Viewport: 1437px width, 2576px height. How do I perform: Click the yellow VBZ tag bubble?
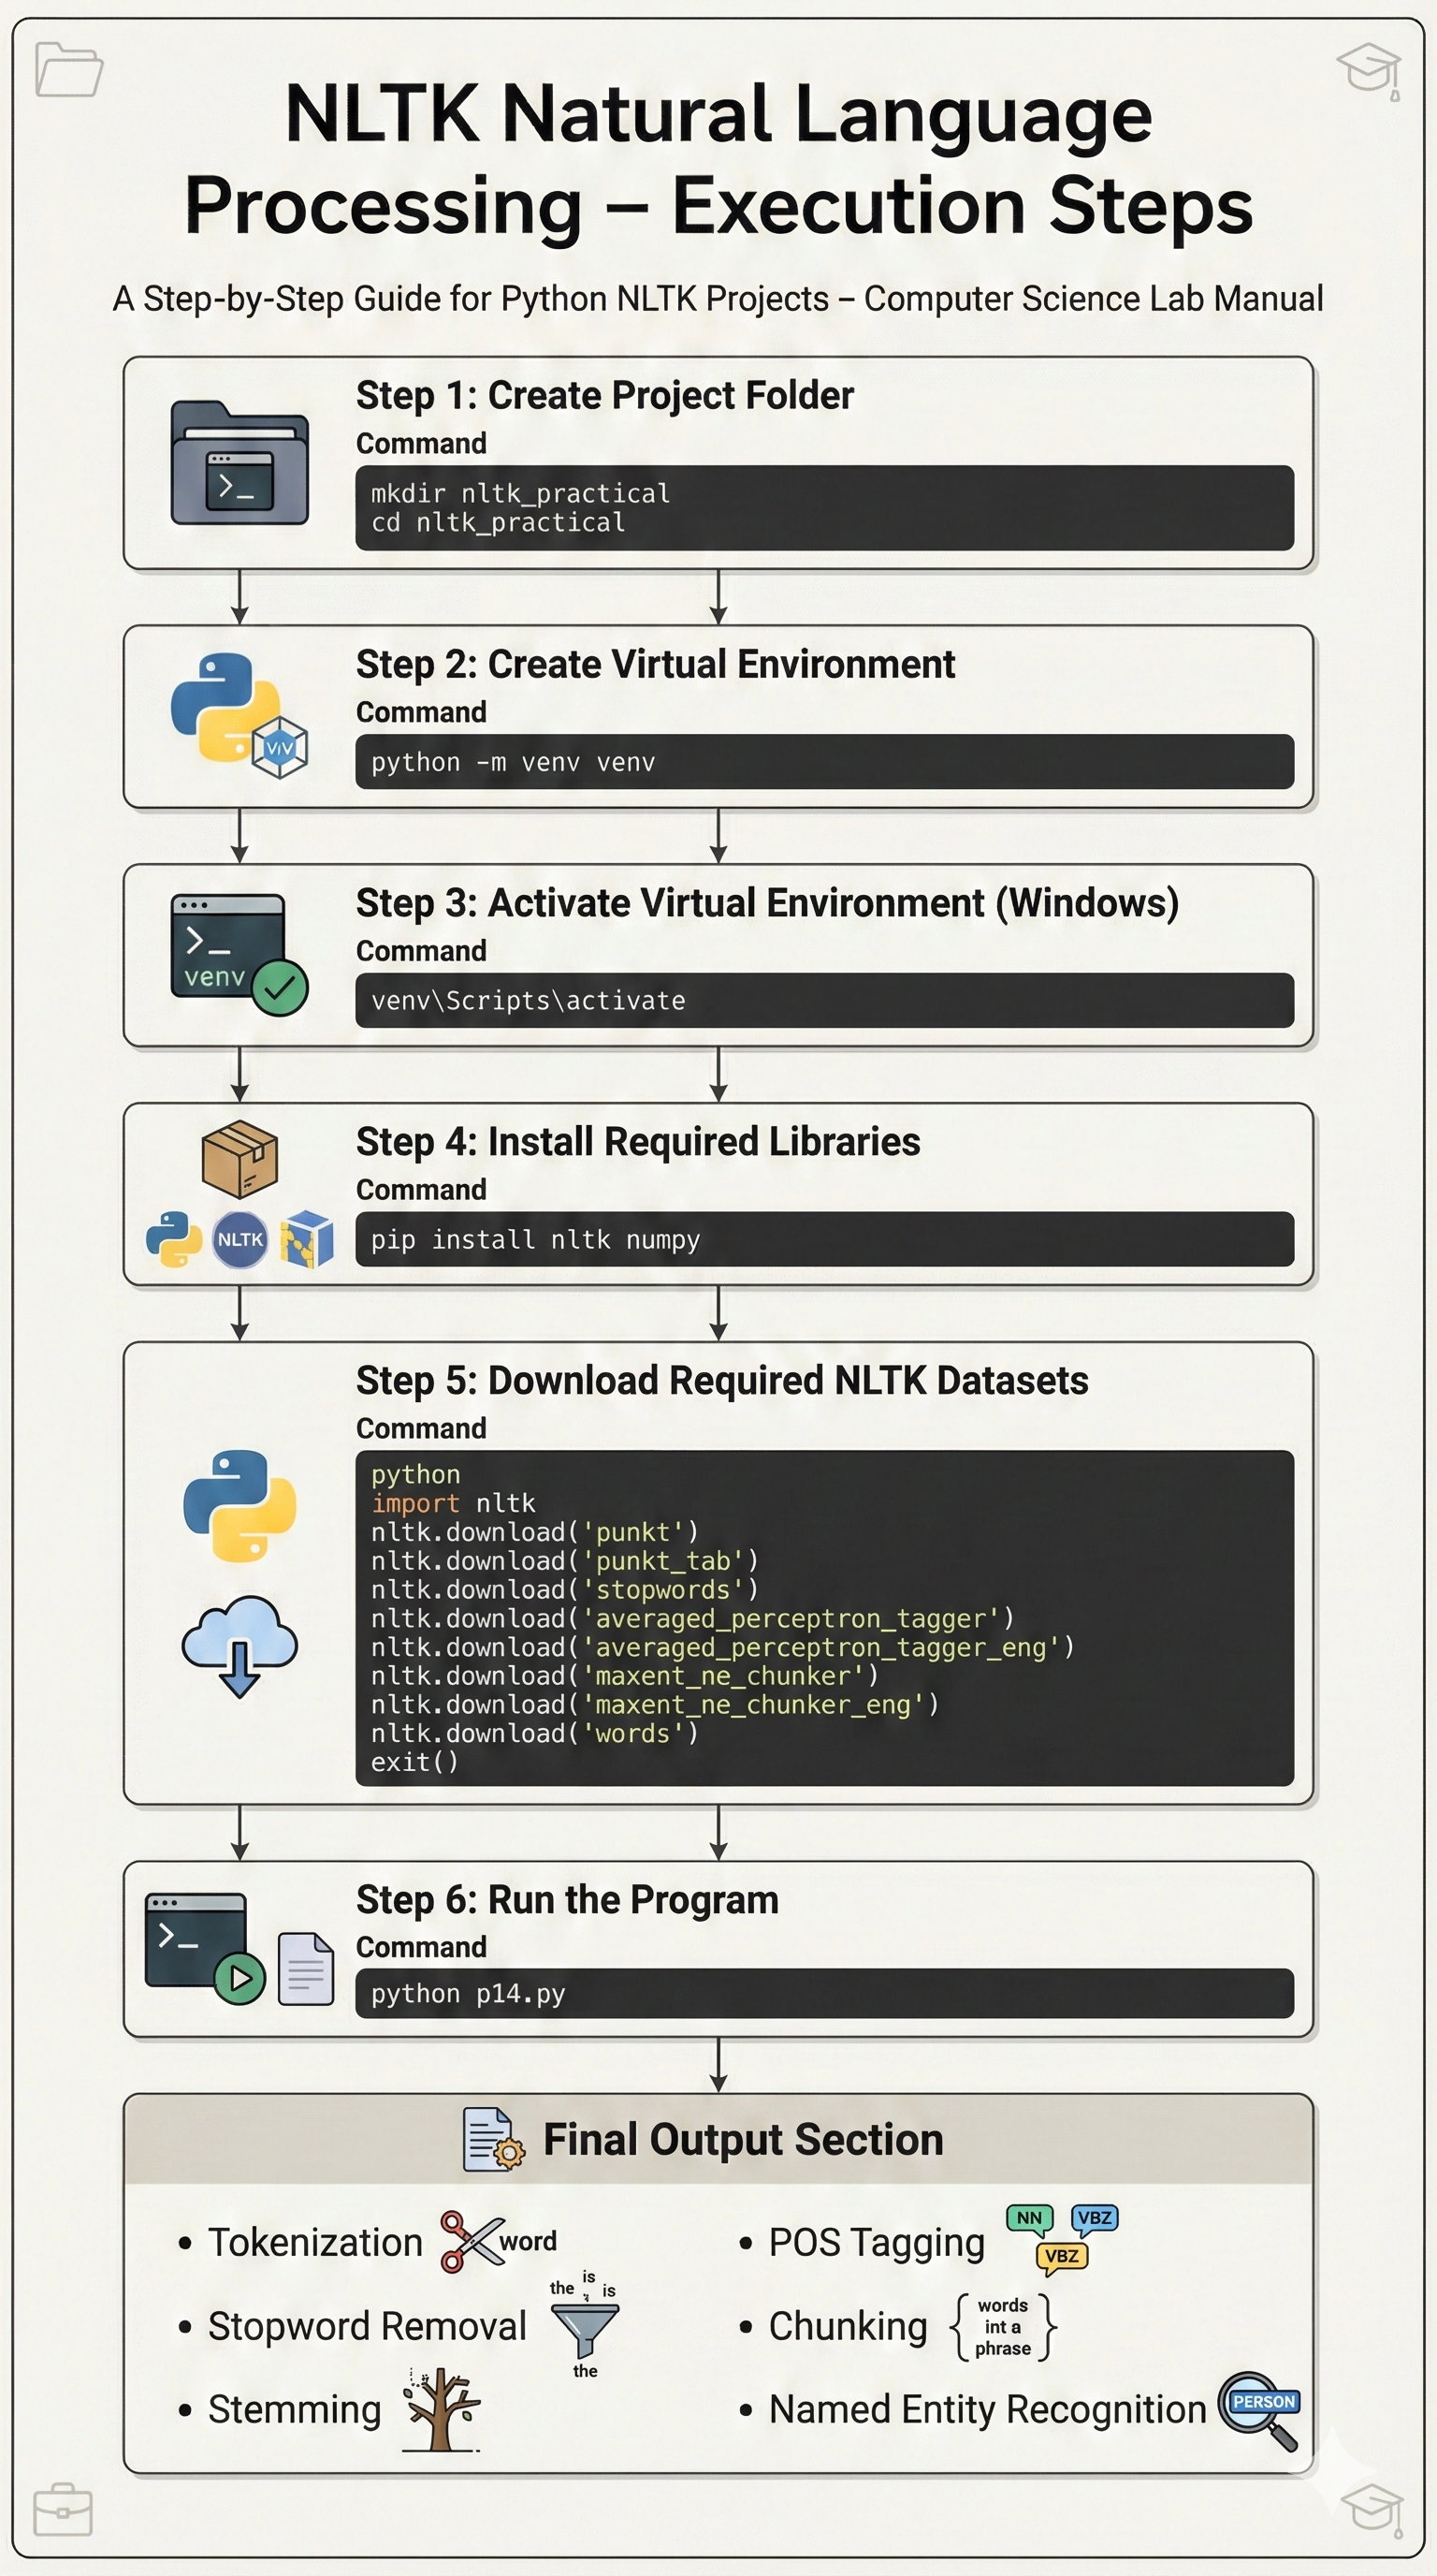[x=1061, y=2257]
